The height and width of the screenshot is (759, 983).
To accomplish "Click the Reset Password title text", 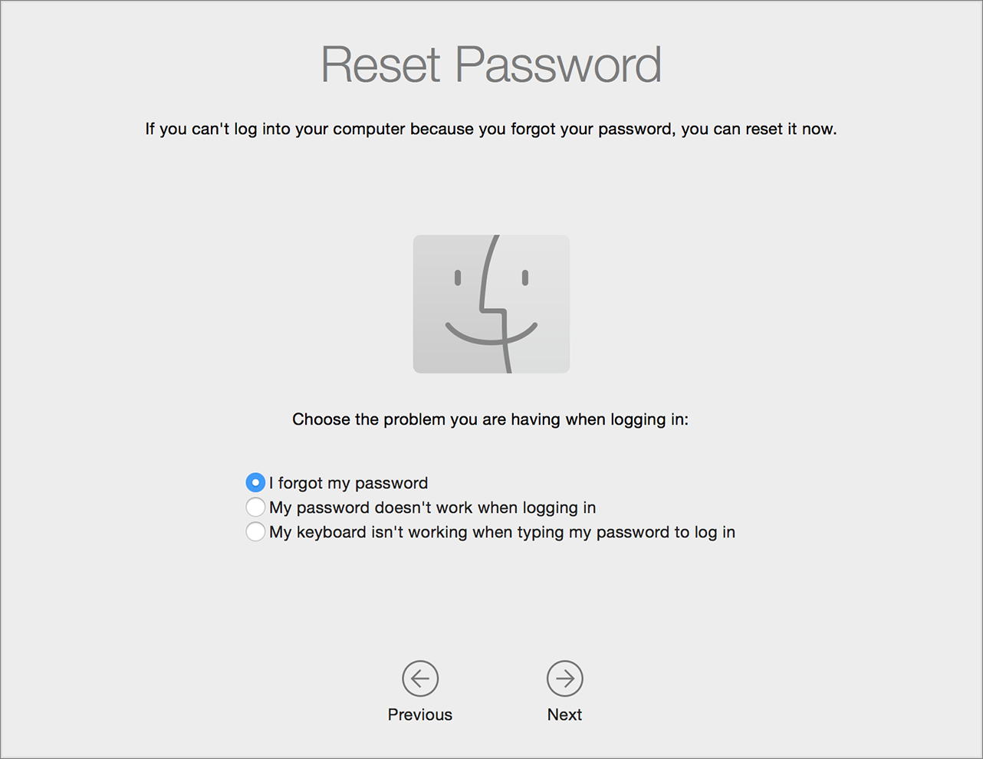I will click(491, 65).
